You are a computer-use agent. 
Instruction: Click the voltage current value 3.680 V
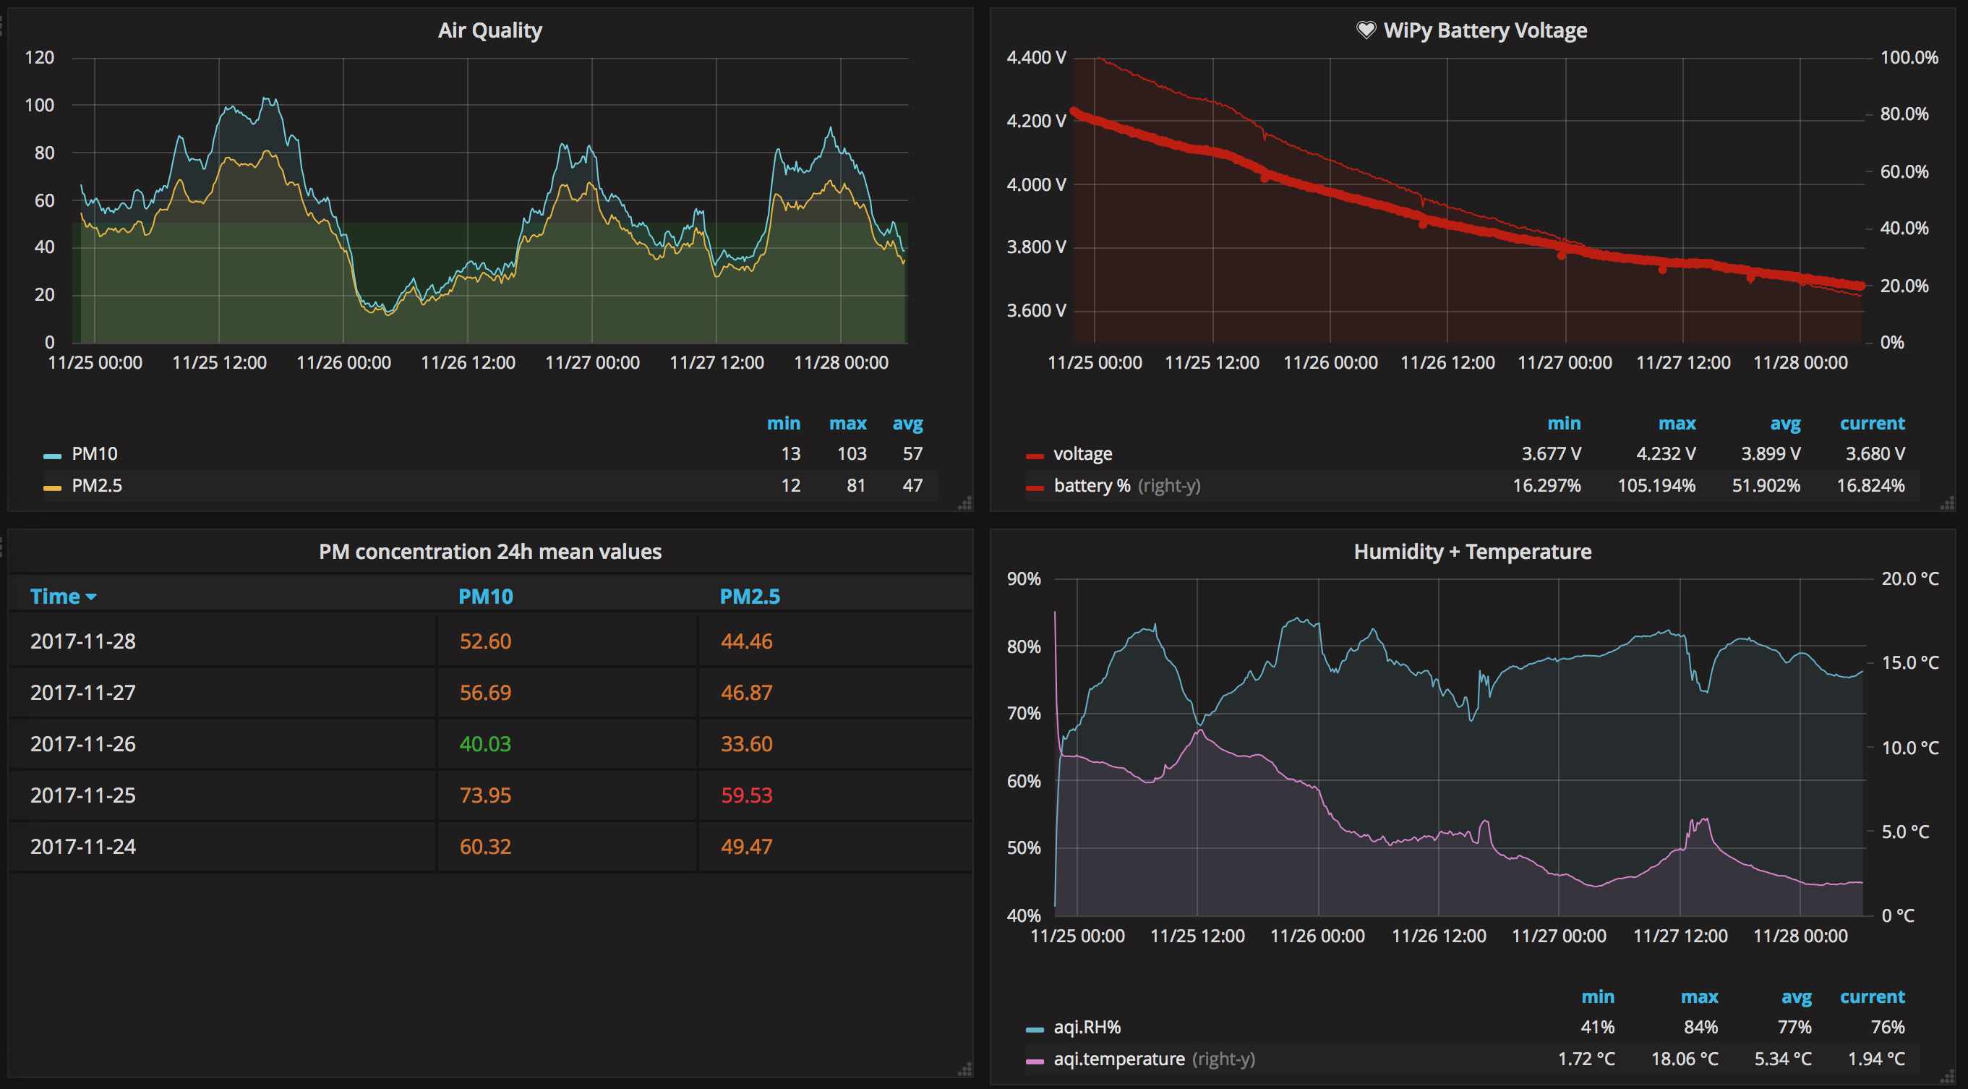(x=1875, y=454)
